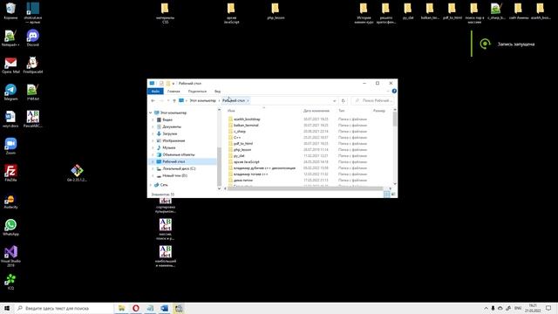Expand the Видео node arrow
558x314 pixels.
(x=153, y=120)
